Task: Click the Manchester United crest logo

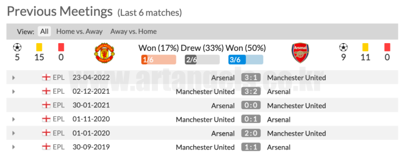Action: click(104, 53)
